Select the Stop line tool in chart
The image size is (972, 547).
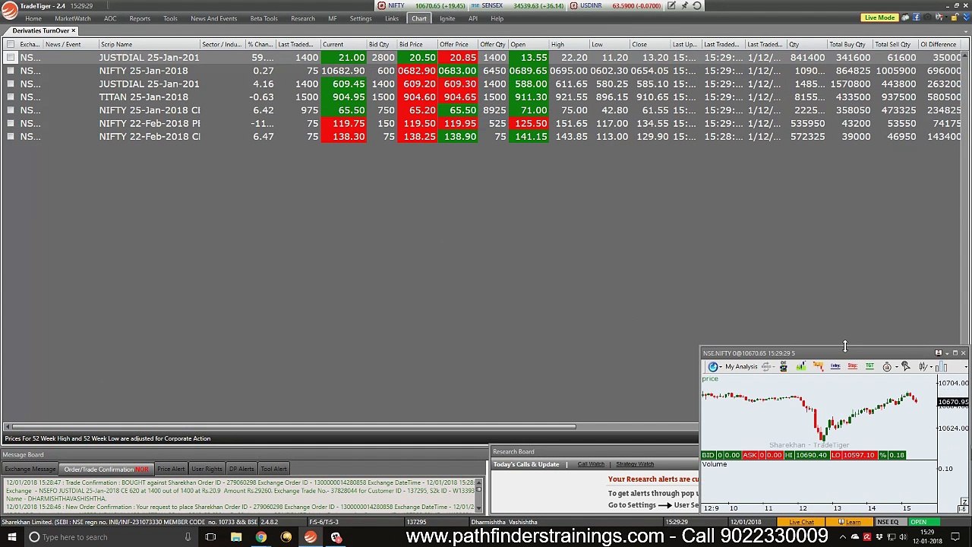tap(852, 367)
